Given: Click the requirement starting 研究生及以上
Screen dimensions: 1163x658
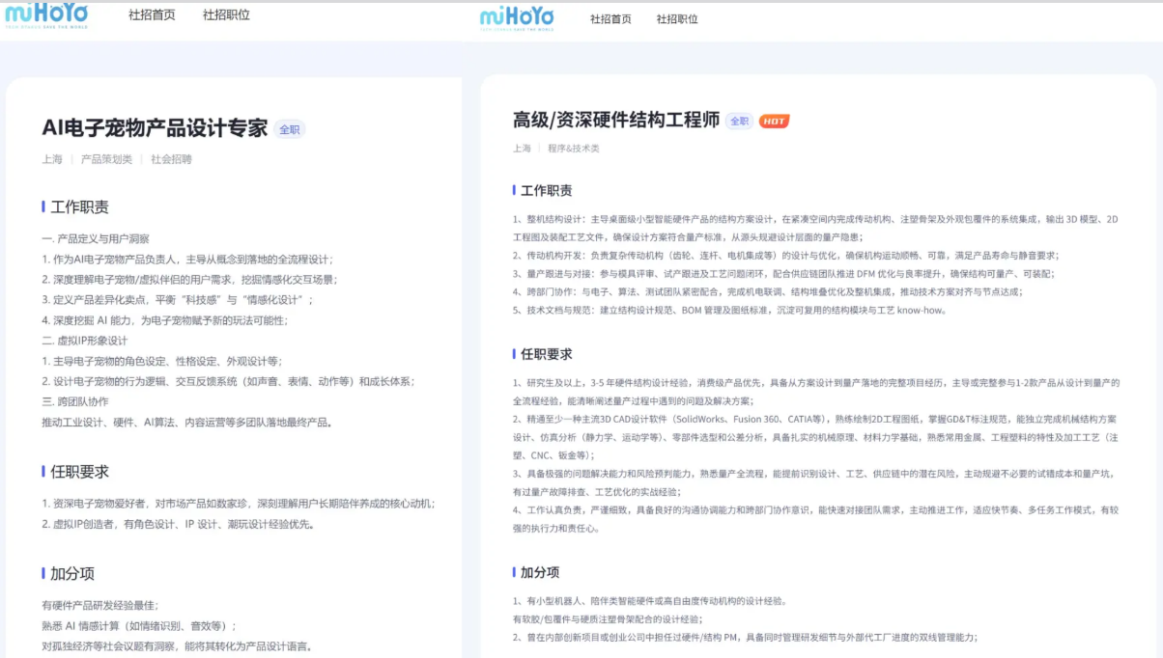Looking at the screenshot, I should [816, 392].
